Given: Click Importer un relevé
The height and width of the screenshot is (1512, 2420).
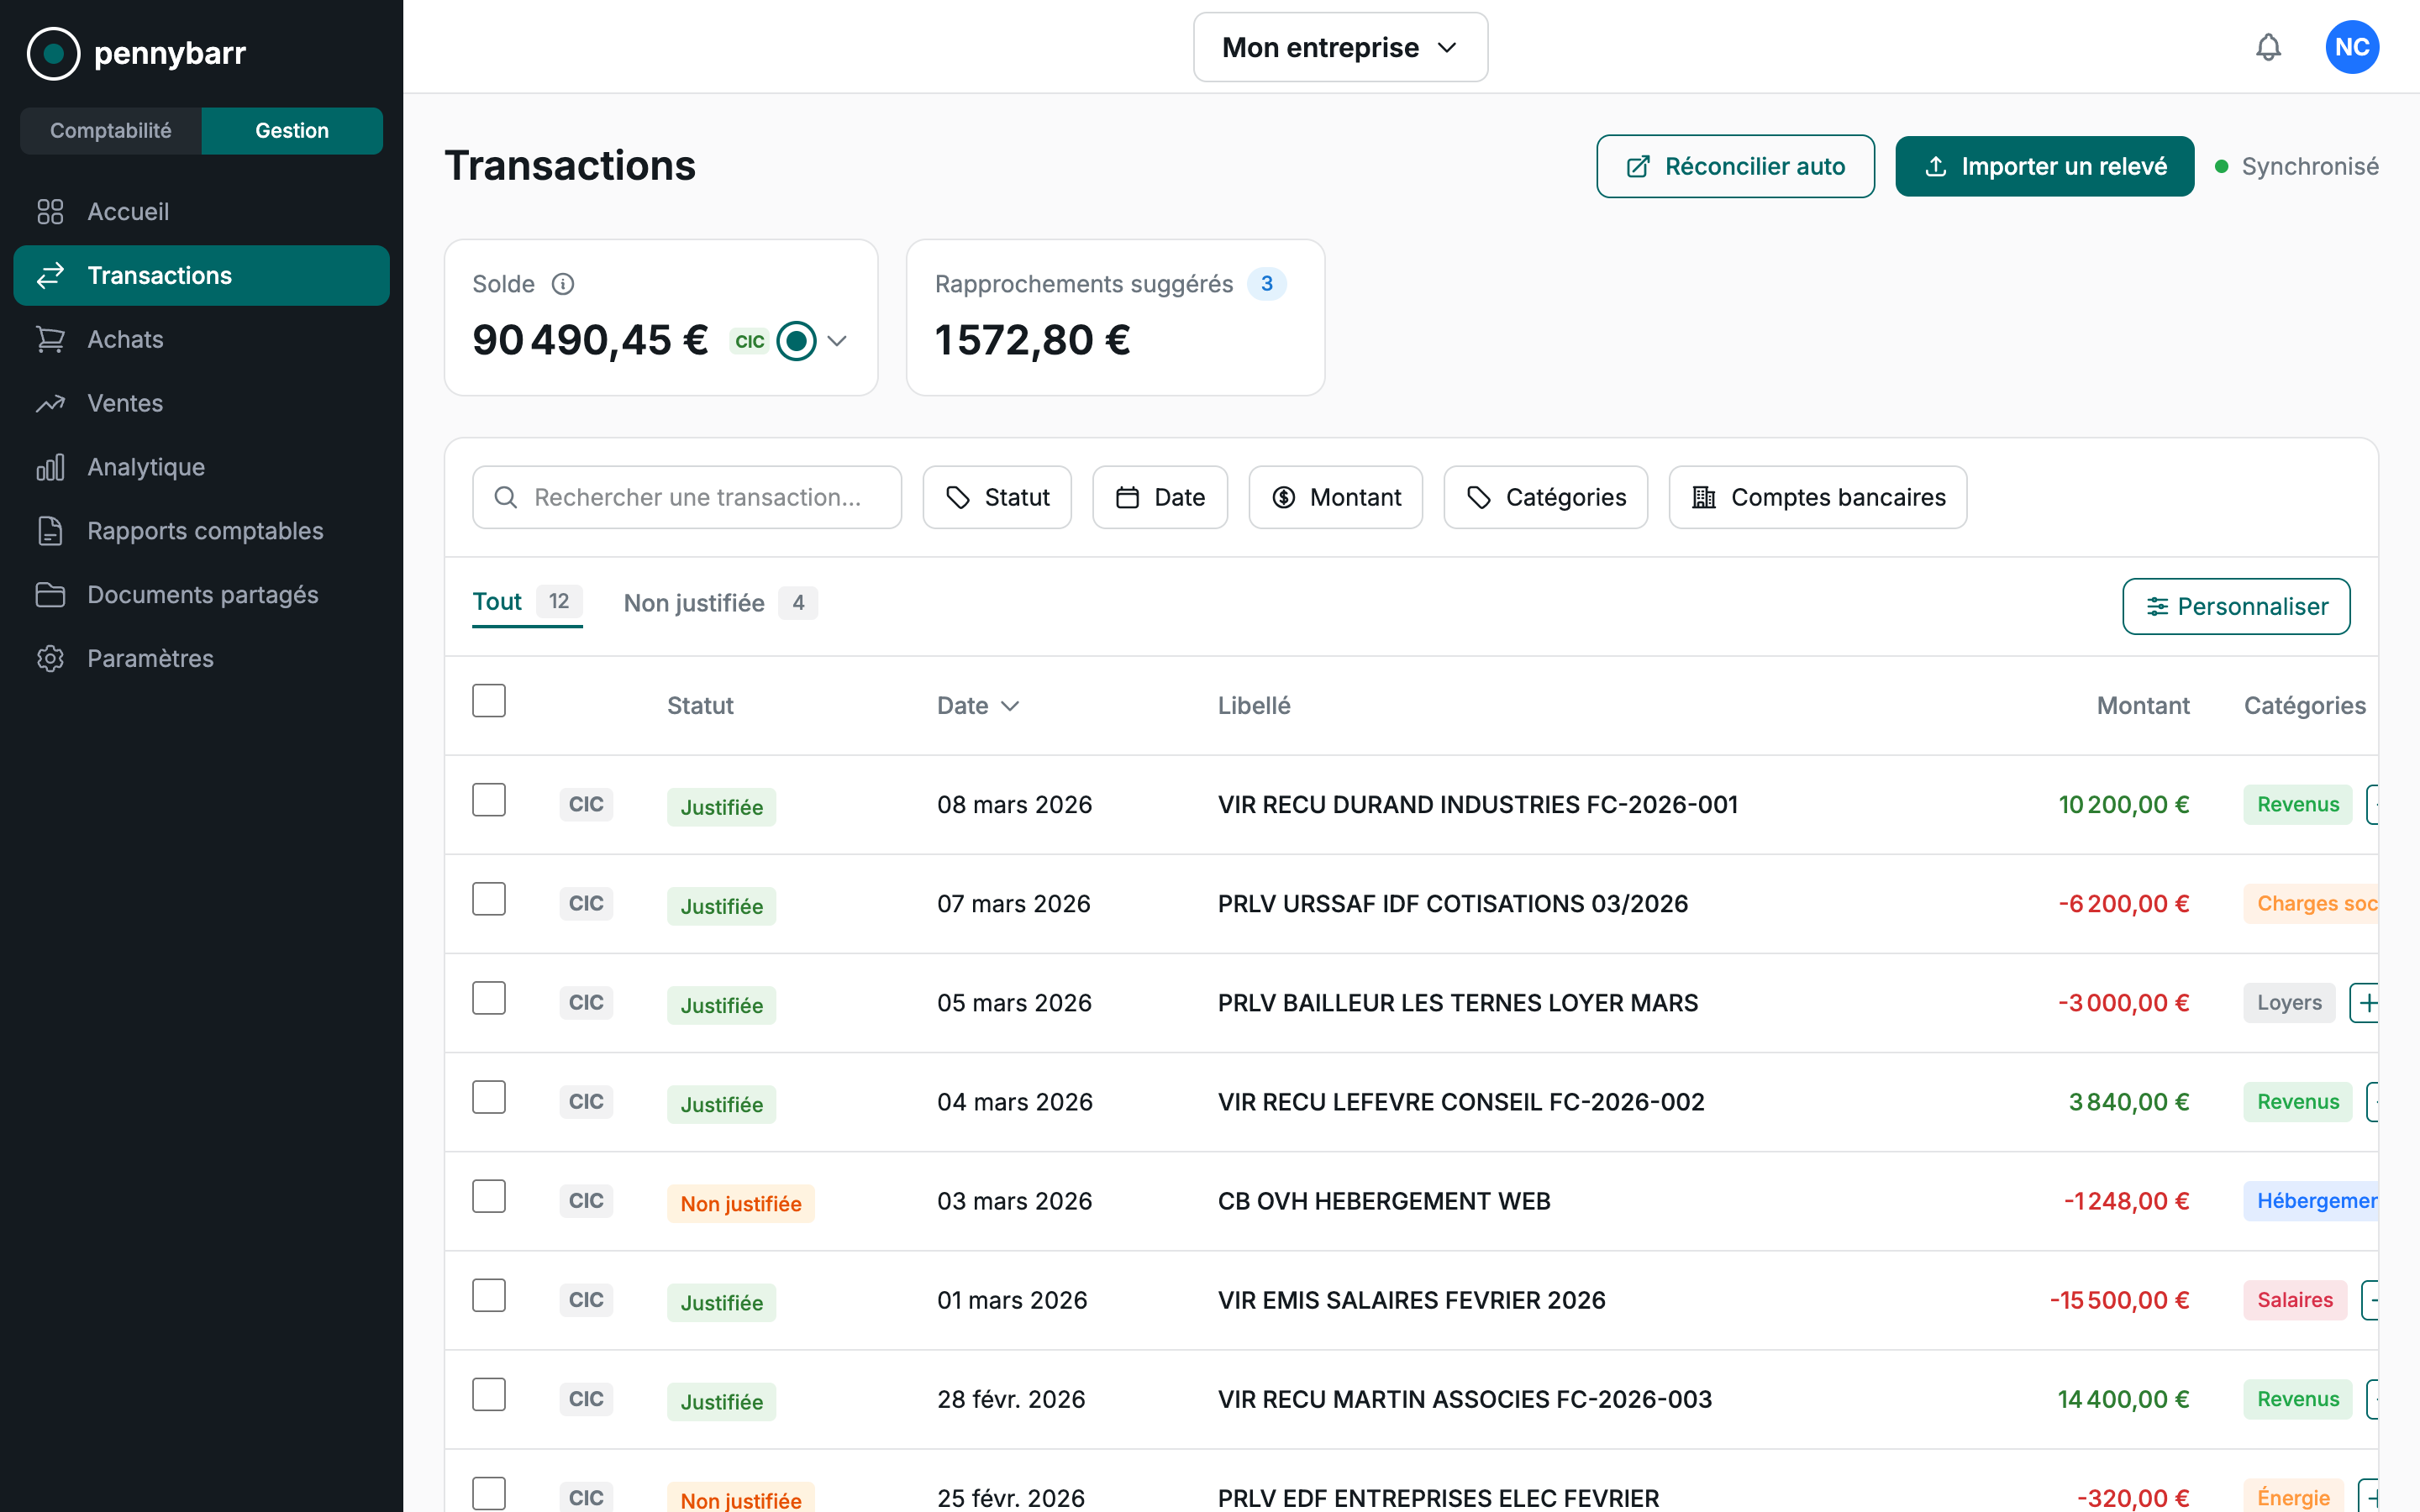Looking at the screenshot, I should point(2044,166).
